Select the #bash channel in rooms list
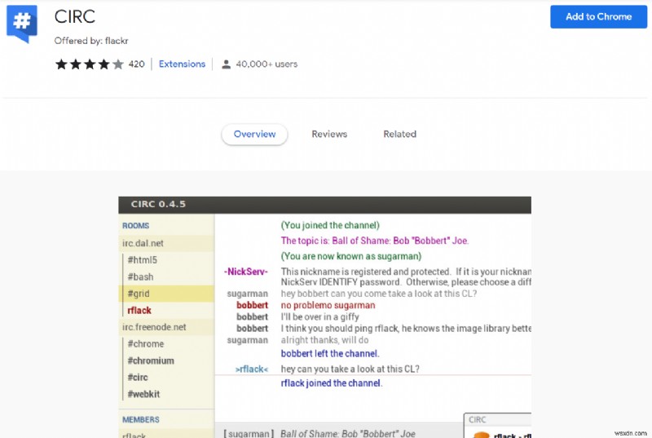Screen dimensions: 652x438 (140, 277)
